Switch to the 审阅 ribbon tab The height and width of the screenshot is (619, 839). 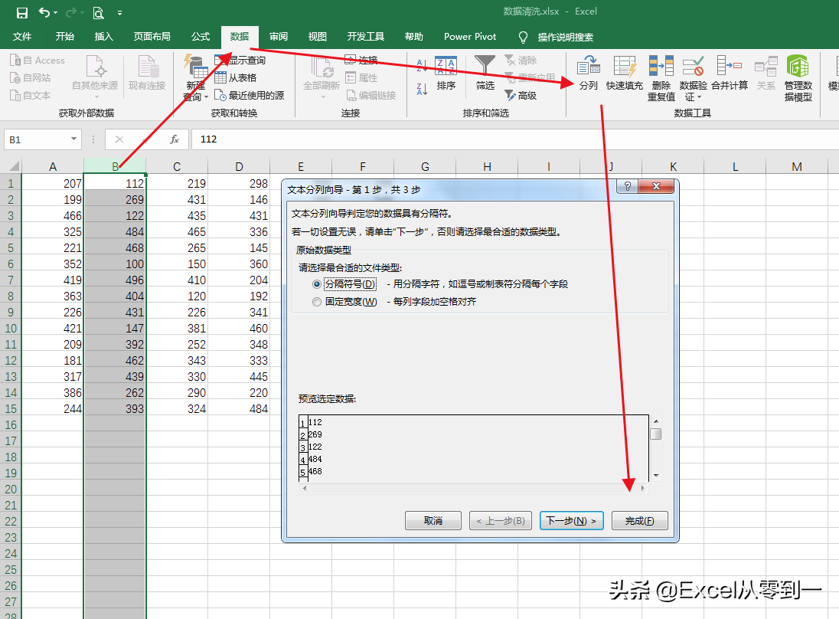point(278,37)
